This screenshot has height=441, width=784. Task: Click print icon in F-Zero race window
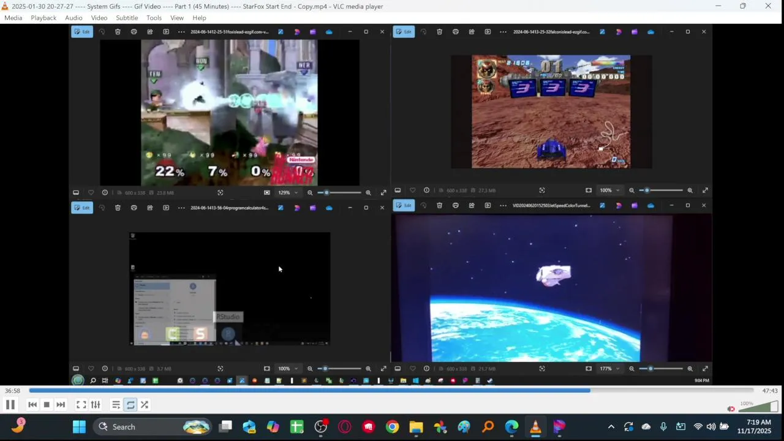(x=455, y=32)
